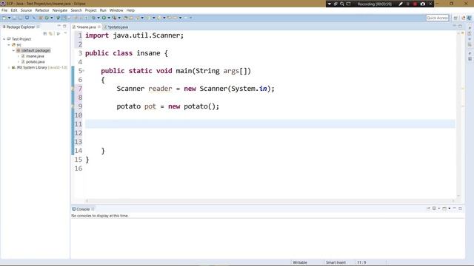474x266 pixels.
Task: Open the Source menu
Action: coord(26,10)
